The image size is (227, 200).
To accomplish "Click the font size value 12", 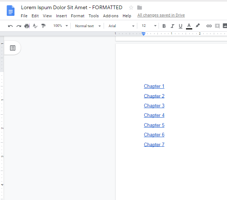I will click(144, 26).
